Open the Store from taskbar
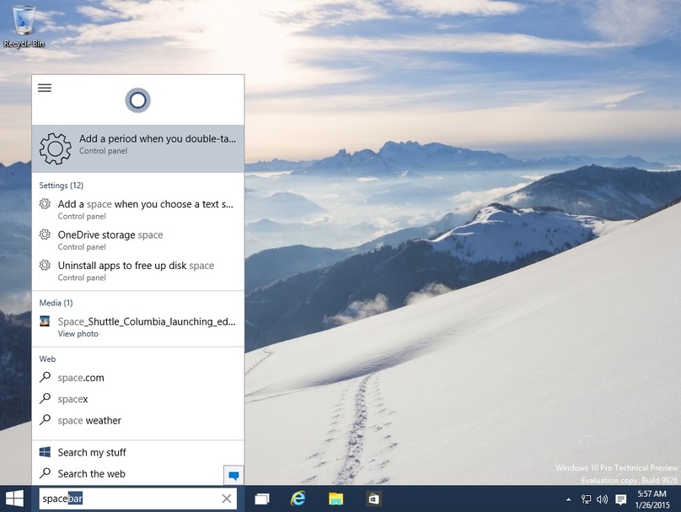Screen dimensions: 681x512 click(373, 499)
